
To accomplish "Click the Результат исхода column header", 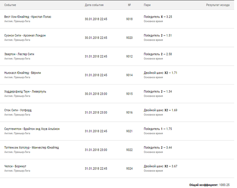I will coord(218,5).
